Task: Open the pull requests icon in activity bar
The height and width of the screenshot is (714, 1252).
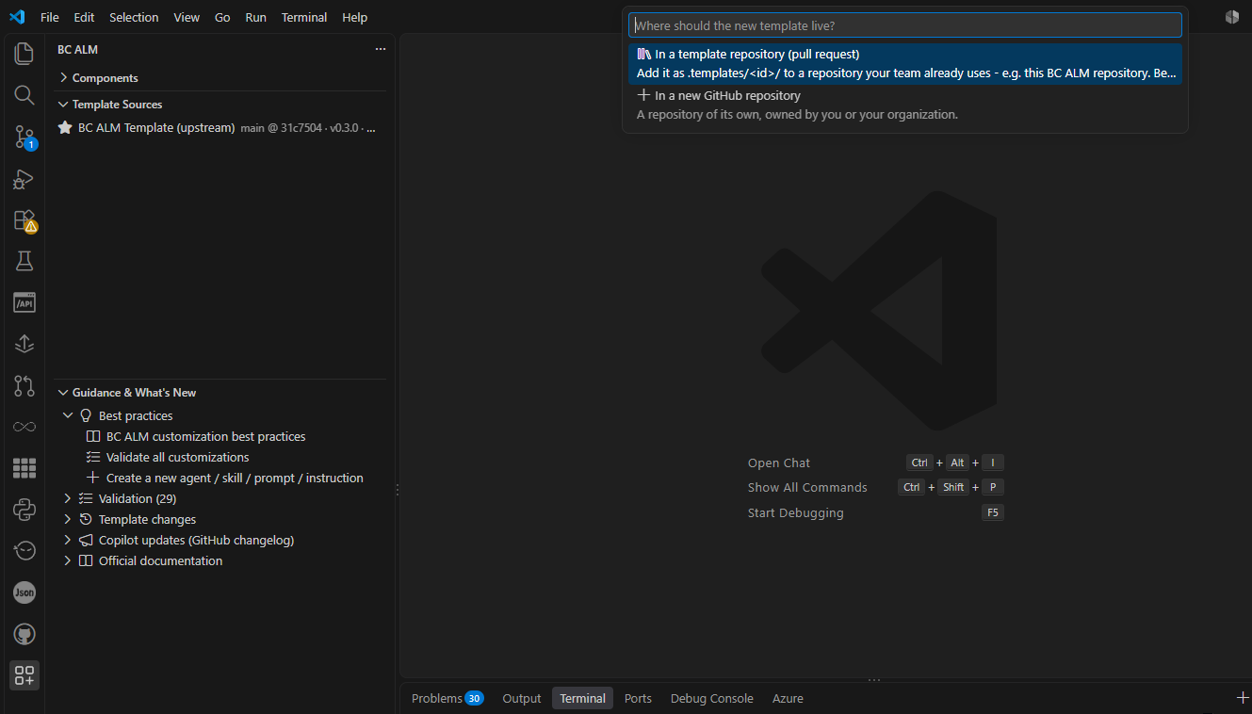Action: [24, 385]
